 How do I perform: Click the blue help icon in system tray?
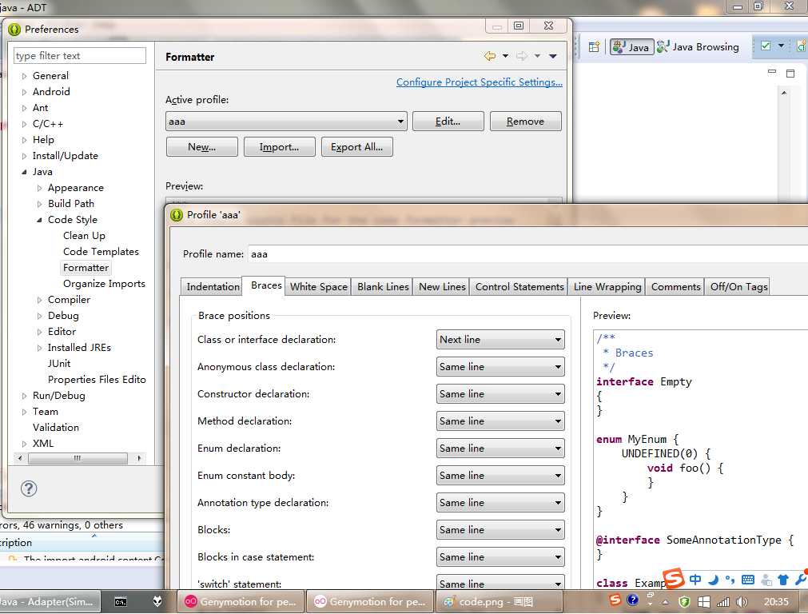click(633, 600)
